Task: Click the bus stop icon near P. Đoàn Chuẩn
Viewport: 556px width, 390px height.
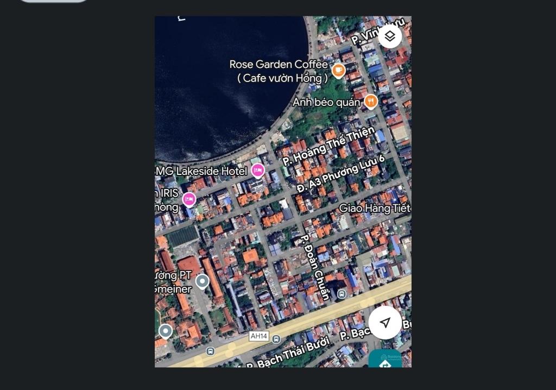Action: coord(341,294)
